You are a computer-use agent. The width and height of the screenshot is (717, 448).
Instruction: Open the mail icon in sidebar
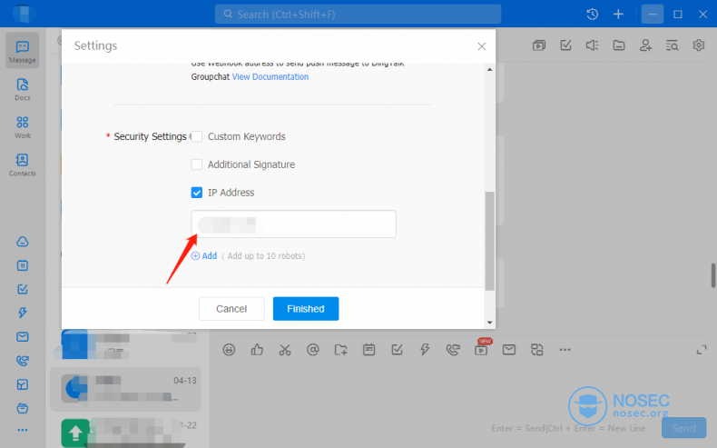(22, 337)
